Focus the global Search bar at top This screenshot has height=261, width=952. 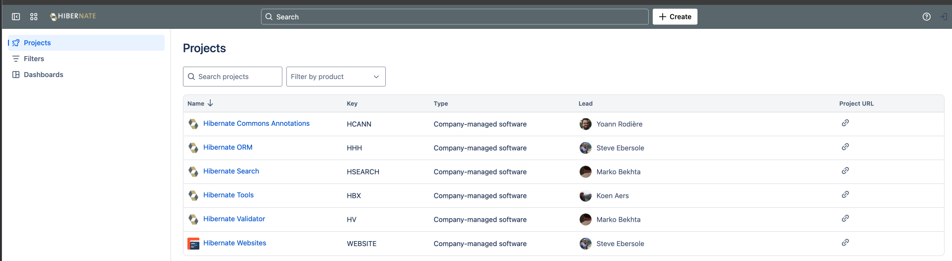454,17
